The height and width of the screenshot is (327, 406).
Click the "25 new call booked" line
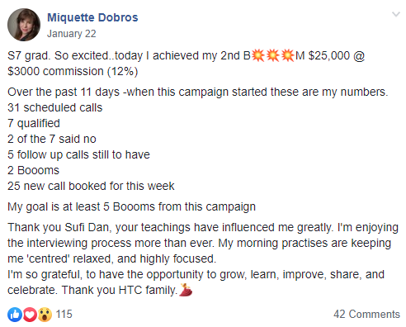coord(91,186)
